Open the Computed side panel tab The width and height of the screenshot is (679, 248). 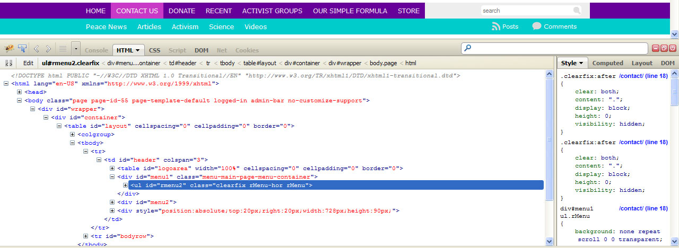607,63
